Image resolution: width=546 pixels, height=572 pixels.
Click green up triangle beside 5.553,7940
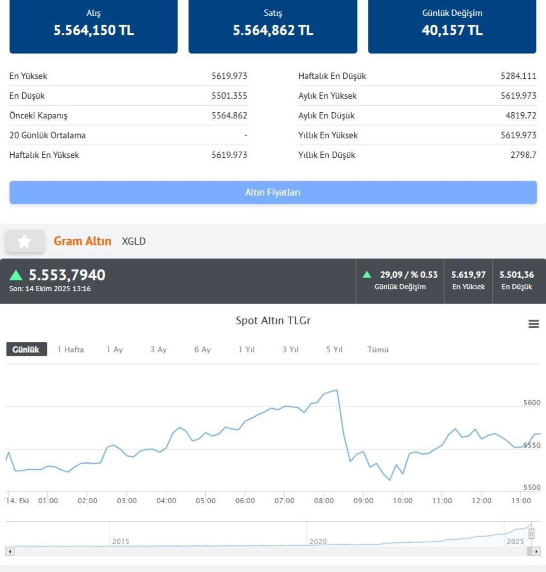[16, 275]
